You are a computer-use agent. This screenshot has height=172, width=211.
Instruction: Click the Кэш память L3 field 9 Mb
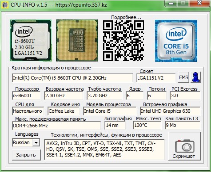click(183, 126)
